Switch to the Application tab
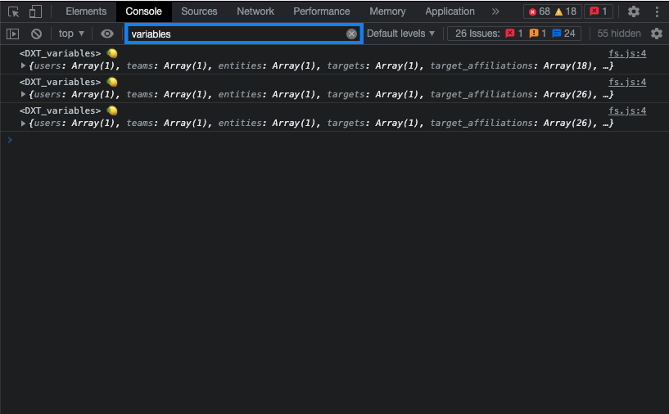Viewport: 669px width, 414px height. 450,11
